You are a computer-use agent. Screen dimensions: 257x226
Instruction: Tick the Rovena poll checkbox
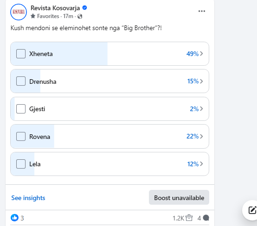[21, 136]
